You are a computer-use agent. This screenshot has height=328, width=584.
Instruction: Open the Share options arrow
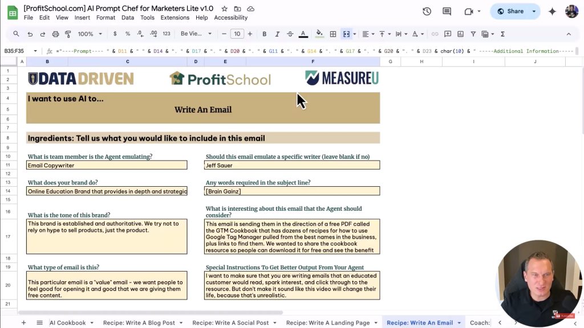pyautogui.click(x=534, y=11)
